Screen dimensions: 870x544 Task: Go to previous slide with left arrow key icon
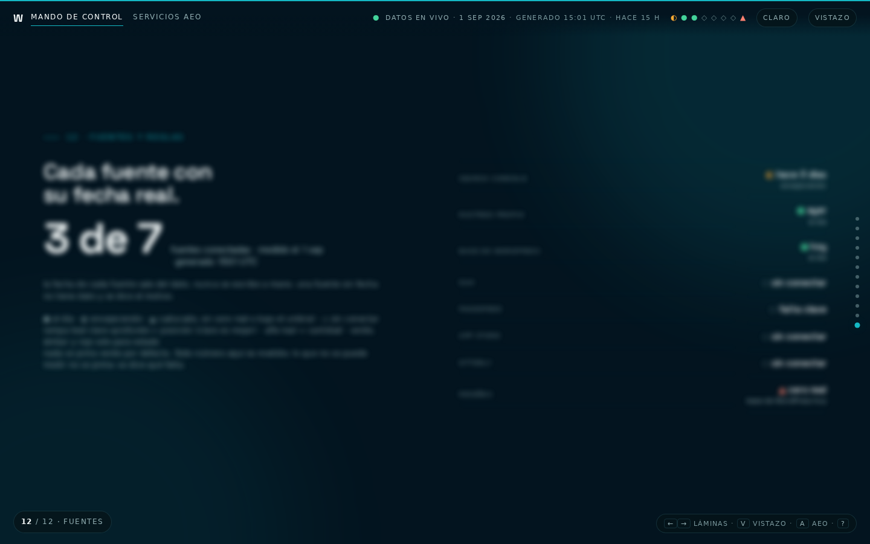pos(670,523)
